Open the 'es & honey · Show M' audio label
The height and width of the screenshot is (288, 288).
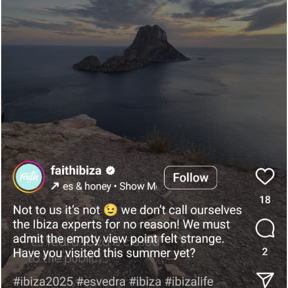pos(110,186)
